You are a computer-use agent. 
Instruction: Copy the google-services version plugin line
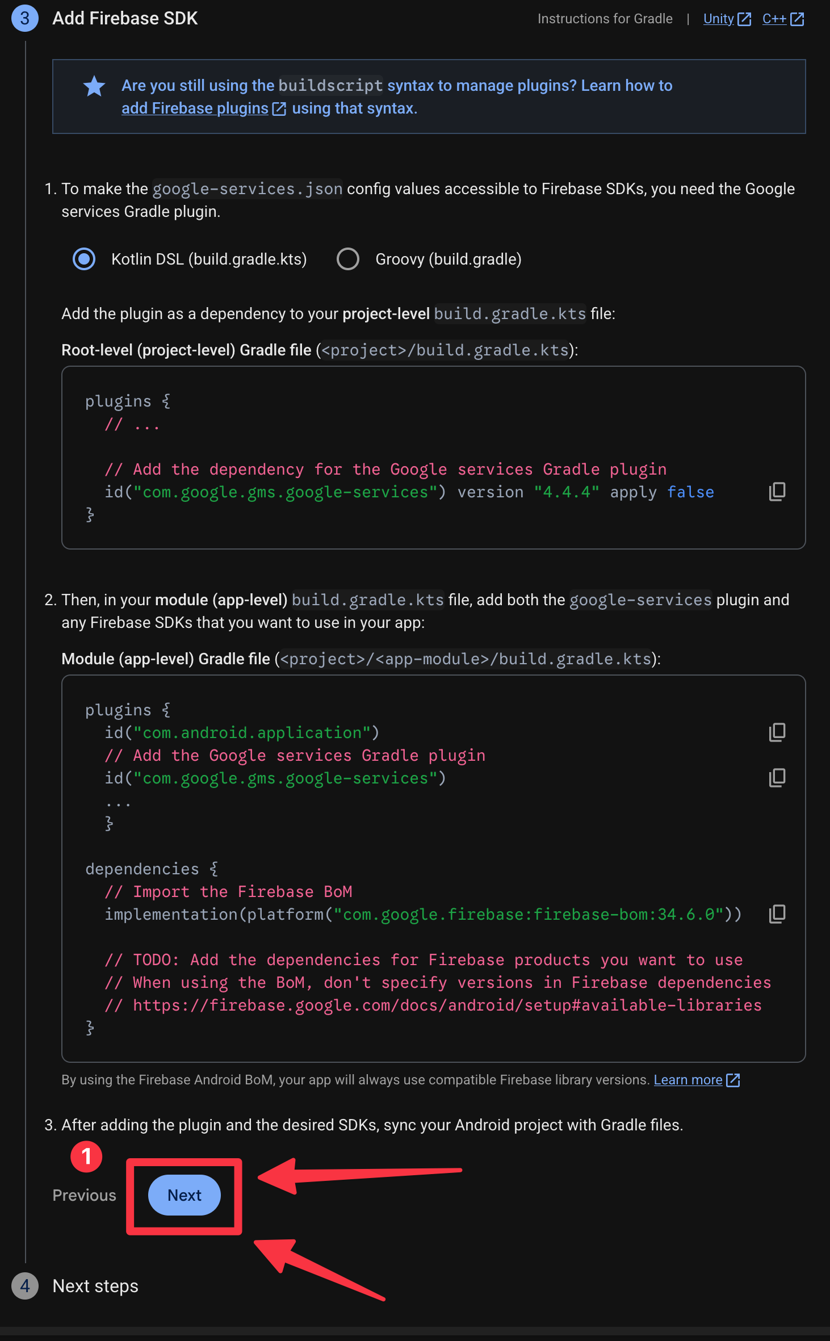point(777,492)
